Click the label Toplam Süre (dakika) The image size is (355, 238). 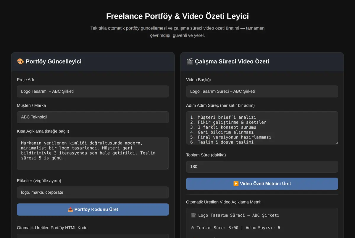(206, 155)
